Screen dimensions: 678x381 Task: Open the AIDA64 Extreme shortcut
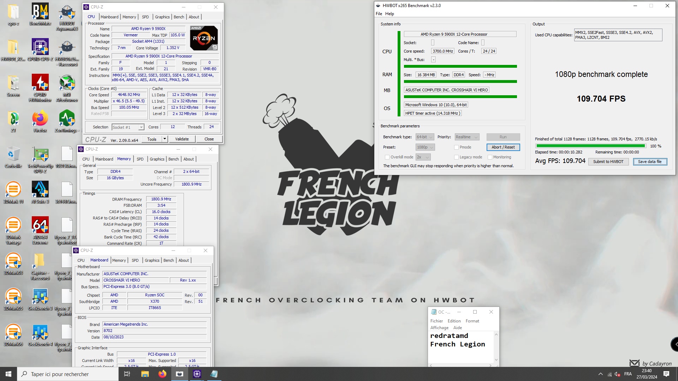tap(40, 230)
